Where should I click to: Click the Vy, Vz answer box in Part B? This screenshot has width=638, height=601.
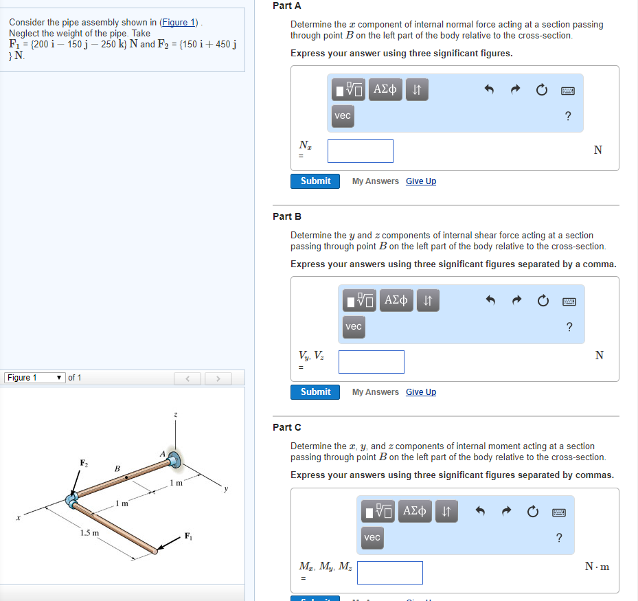point(371,361)
